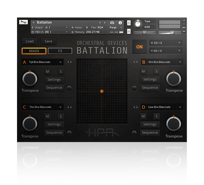Open Sequence for slot A

(x=54, y=88)
